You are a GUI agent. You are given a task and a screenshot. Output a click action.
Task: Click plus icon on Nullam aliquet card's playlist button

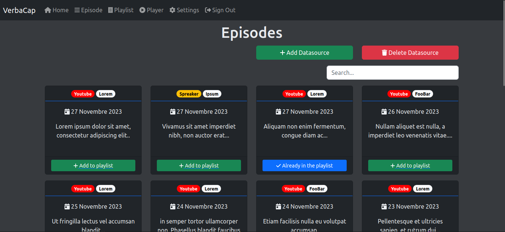[x=393, y=166]
